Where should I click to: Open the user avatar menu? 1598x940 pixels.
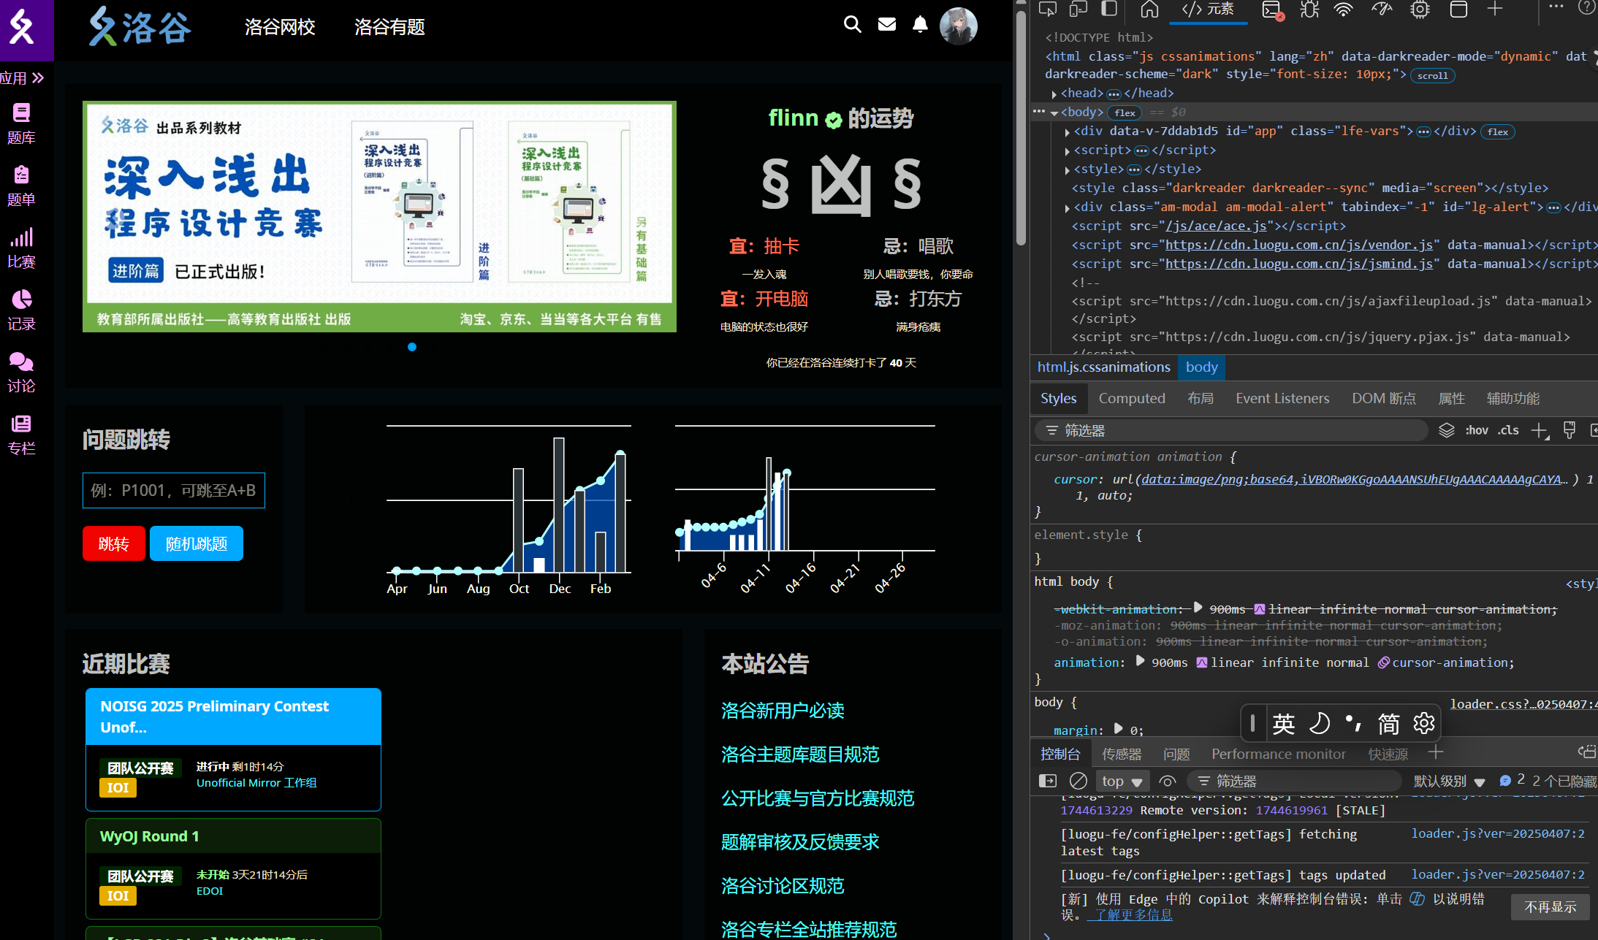pos(958,26)
